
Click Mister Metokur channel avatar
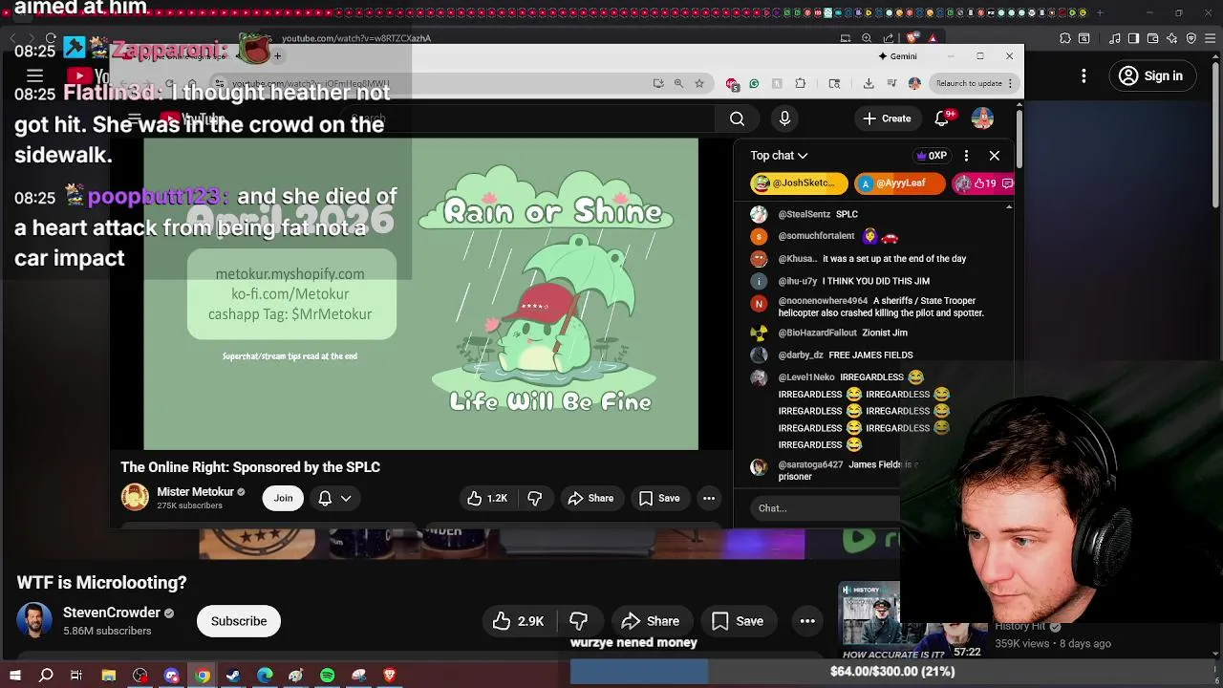click(135, 498)
